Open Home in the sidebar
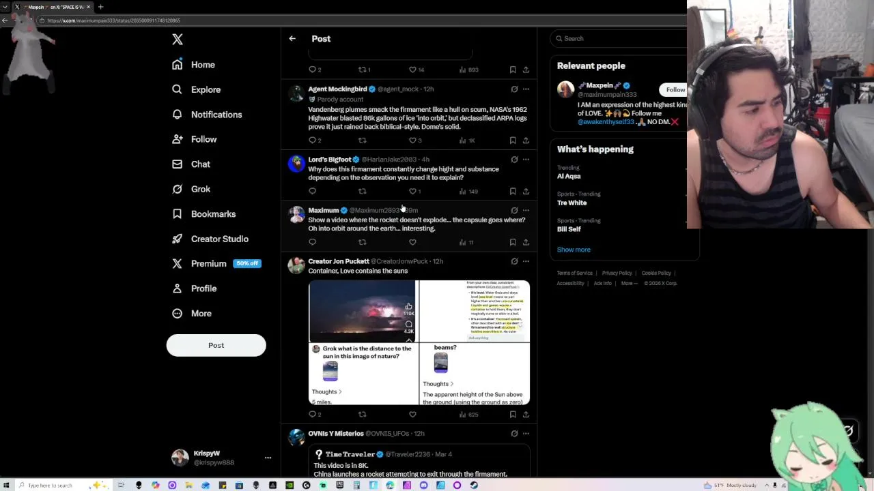This screenshot has height=491, width=874. [194, 65]
